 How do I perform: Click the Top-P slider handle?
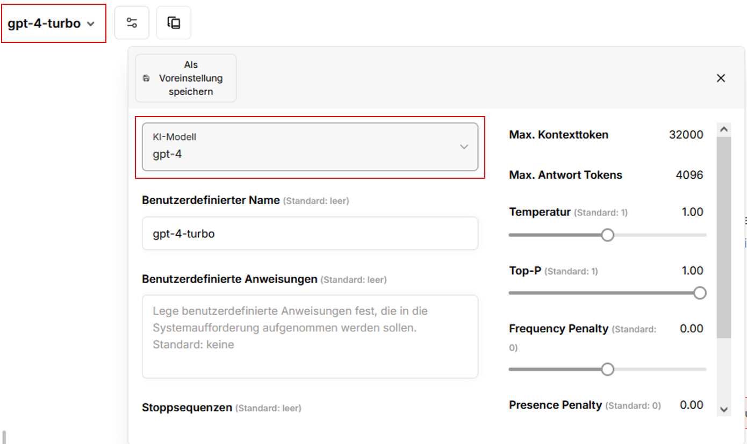tap(700, 293)
